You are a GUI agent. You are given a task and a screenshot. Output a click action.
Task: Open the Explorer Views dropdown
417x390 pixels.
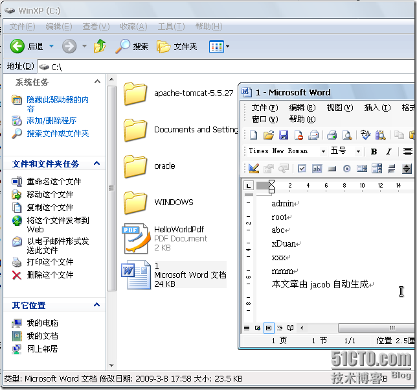coord(228,46)
